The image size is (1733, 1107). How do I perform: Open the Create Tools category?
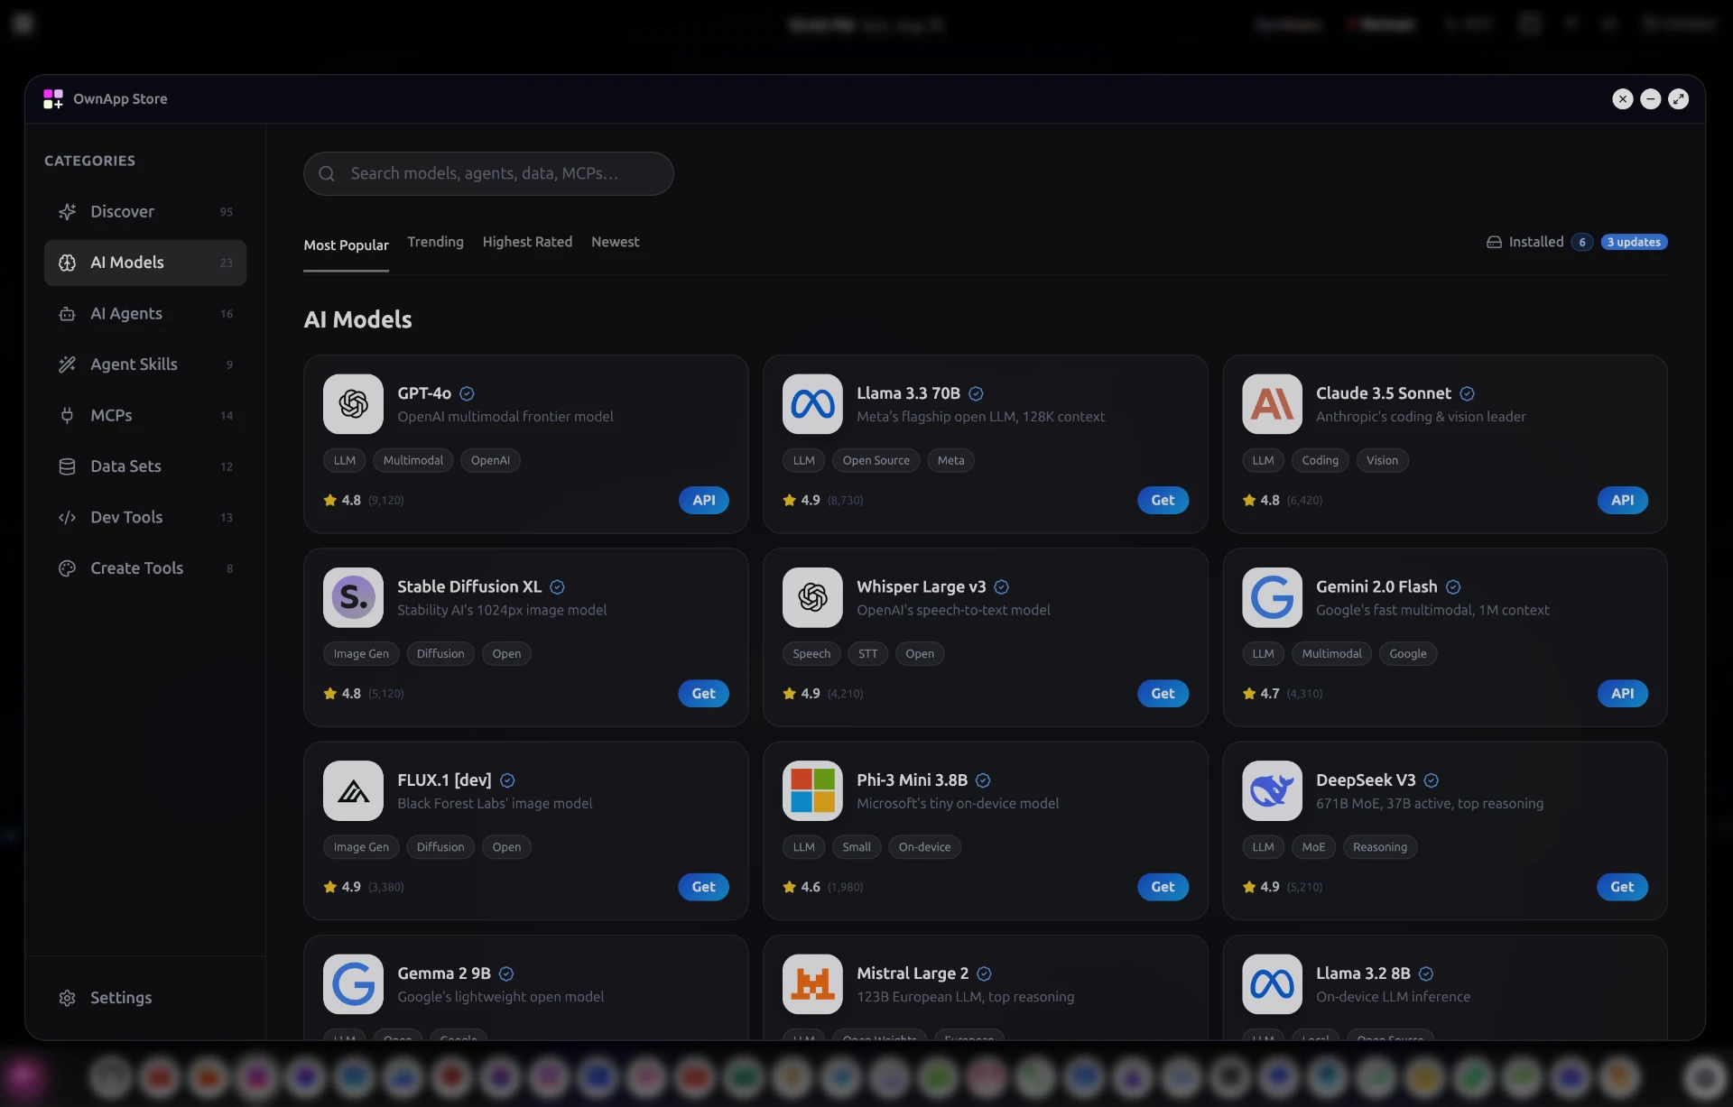pyautogui.click(x=145, y=568)
